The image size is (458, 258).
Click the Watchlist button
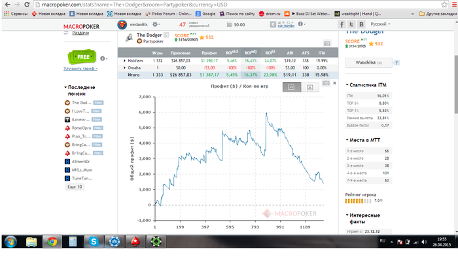[368, 62]
